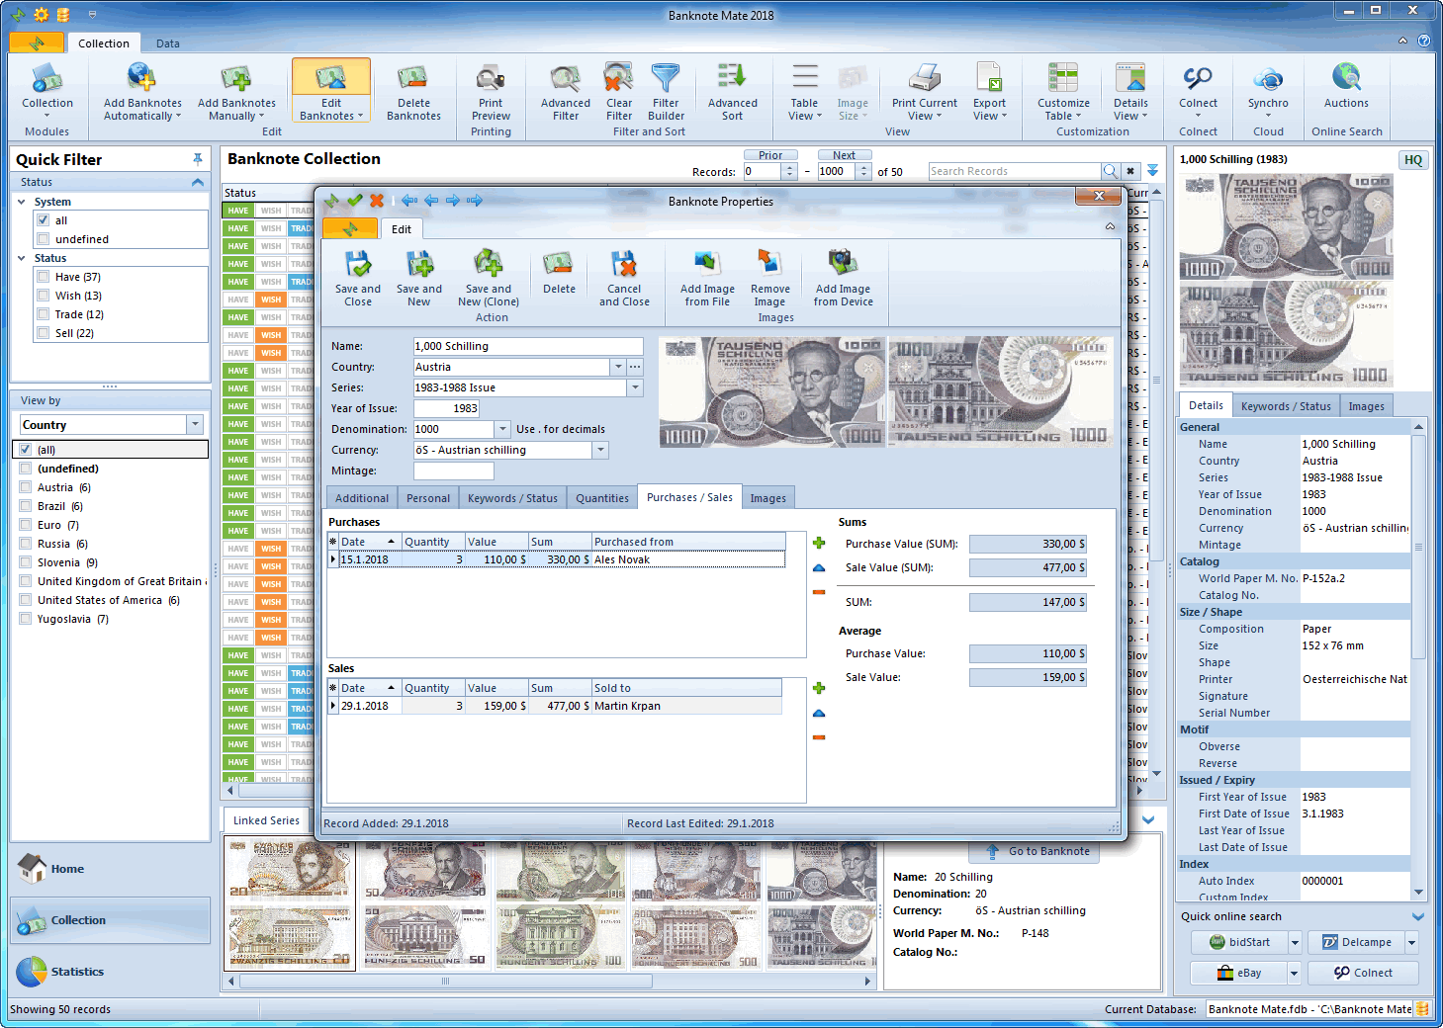1443x1028 pixels.
Task: Click the Go to Banknote button
Action: pyautogui.click(x=1037, y=851)
